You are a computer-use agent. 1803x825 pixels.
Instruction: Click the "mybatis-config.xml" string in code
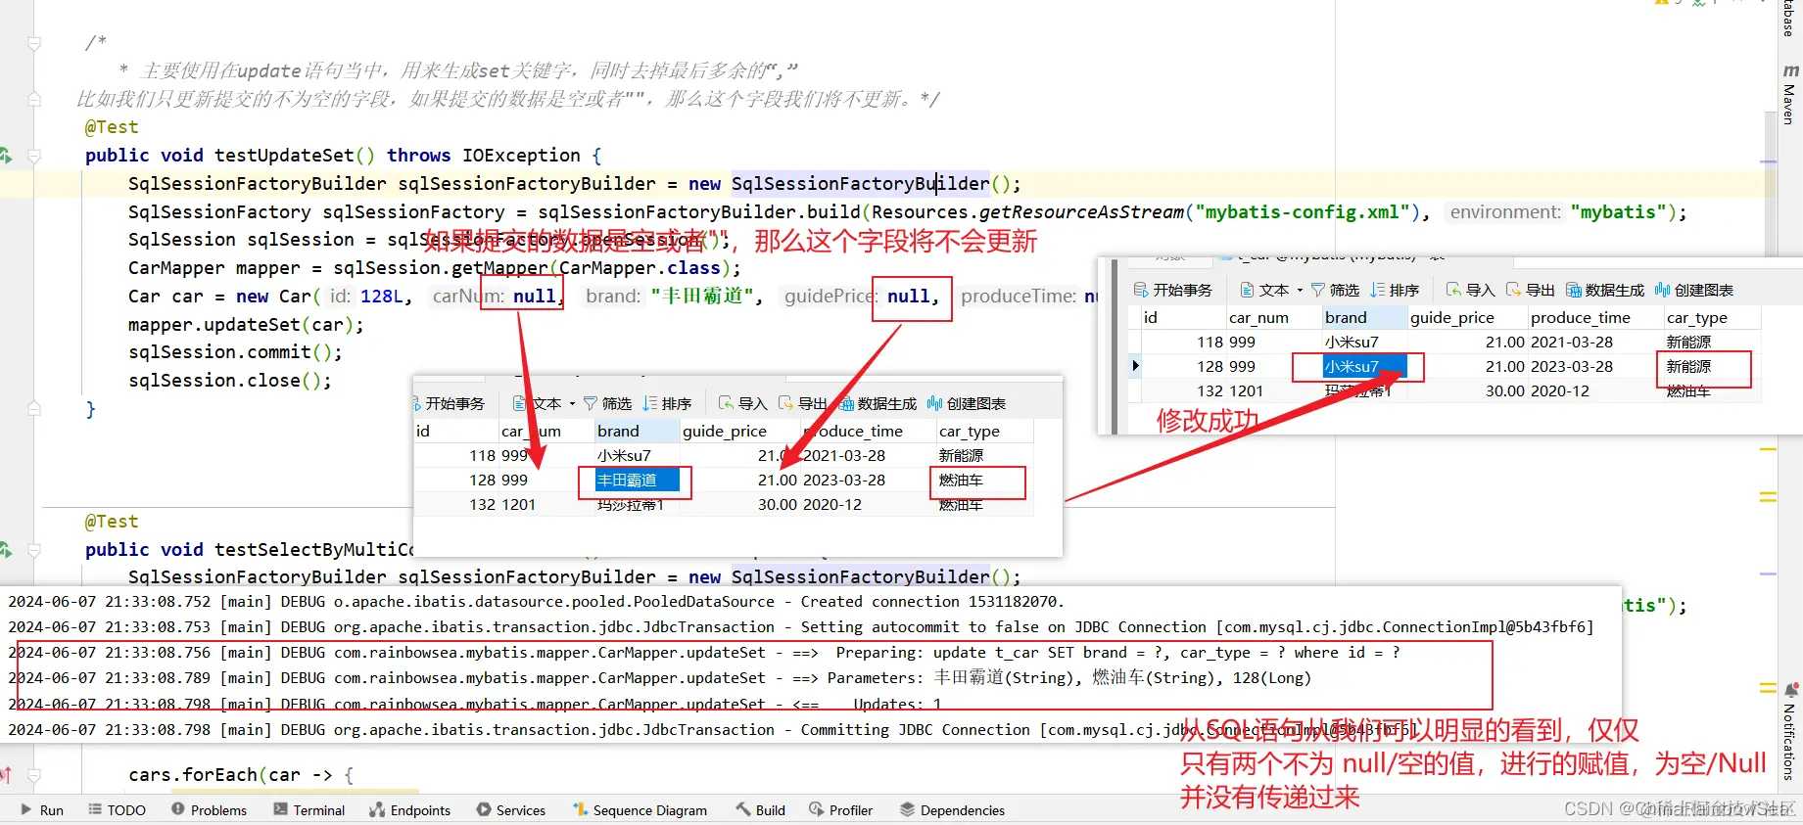(1307, 211)
